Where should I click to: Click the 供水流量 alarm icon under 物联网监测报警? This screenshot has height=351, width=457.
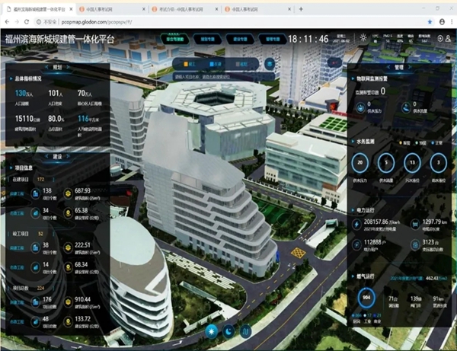[x=406, y=108]
